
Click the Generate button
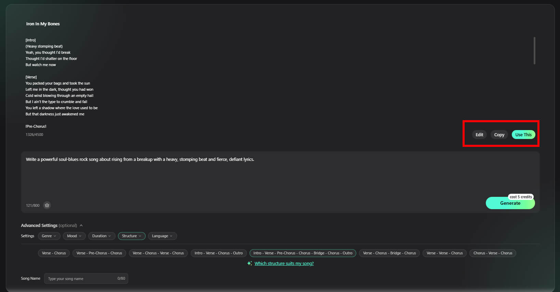point(510,203)
